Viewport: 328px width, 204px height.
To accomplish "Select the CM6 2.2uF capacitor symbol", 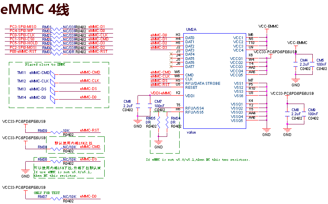I will (137, 107).
